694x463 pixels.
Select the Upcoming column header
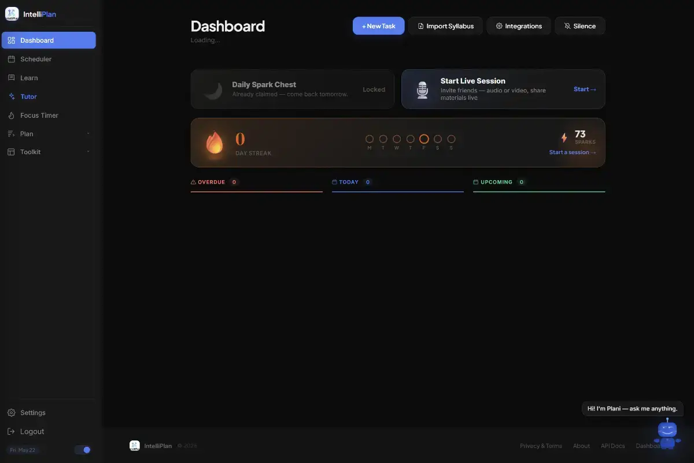(539, 182)
